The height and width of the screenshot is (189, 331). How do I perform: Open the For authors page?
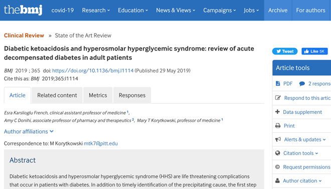(310, 10)
